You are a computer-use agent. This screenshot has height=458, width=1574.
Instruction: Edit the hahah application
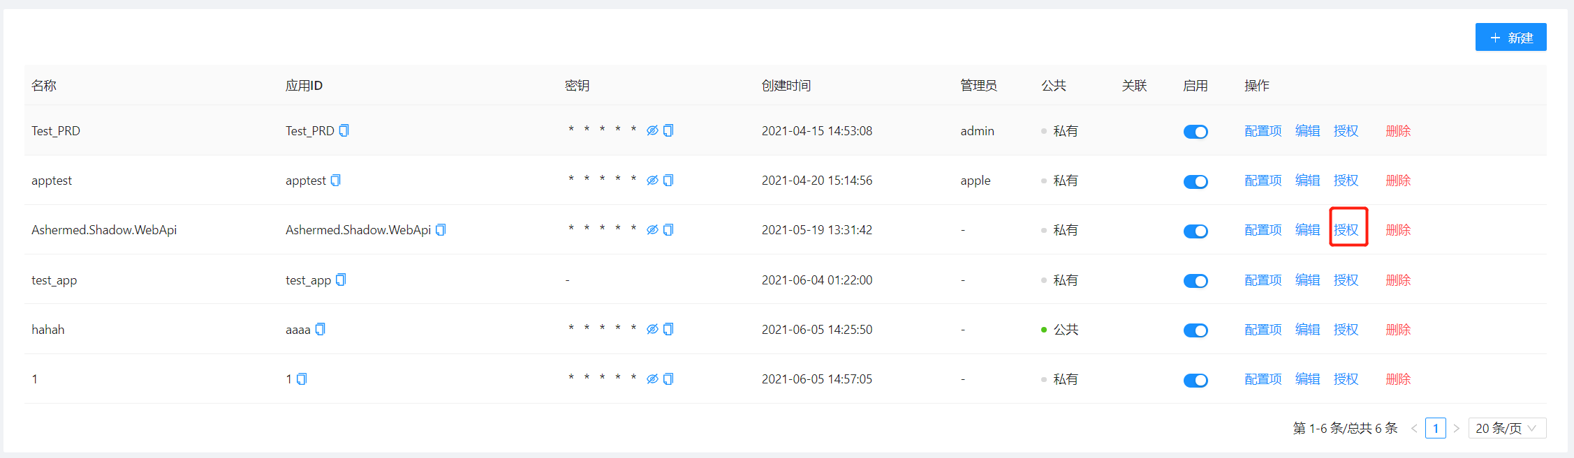[x=1307, y=329]
